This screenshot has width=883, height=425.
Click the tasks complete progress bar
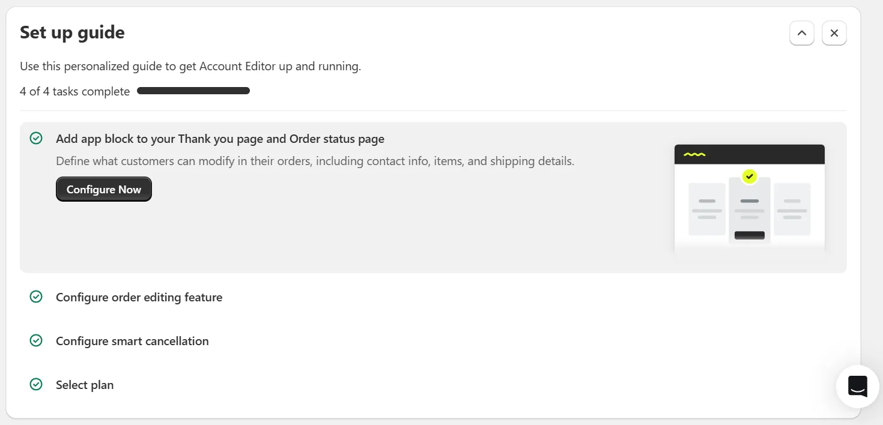click(x=193, y=91)
